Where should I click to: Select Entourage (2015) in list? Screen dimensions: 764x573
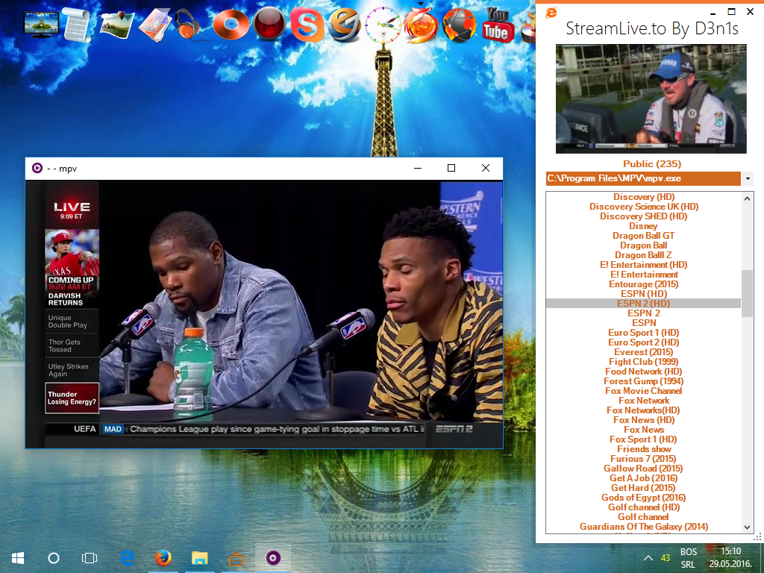(644, 284)
